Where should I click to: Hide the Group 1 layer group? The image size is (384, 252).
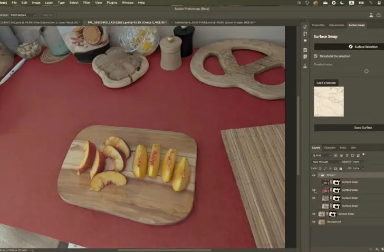(314, 175)
